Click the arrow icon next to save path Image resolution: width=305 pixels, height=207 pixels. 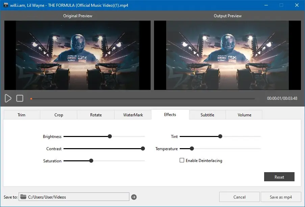(134, 197)
